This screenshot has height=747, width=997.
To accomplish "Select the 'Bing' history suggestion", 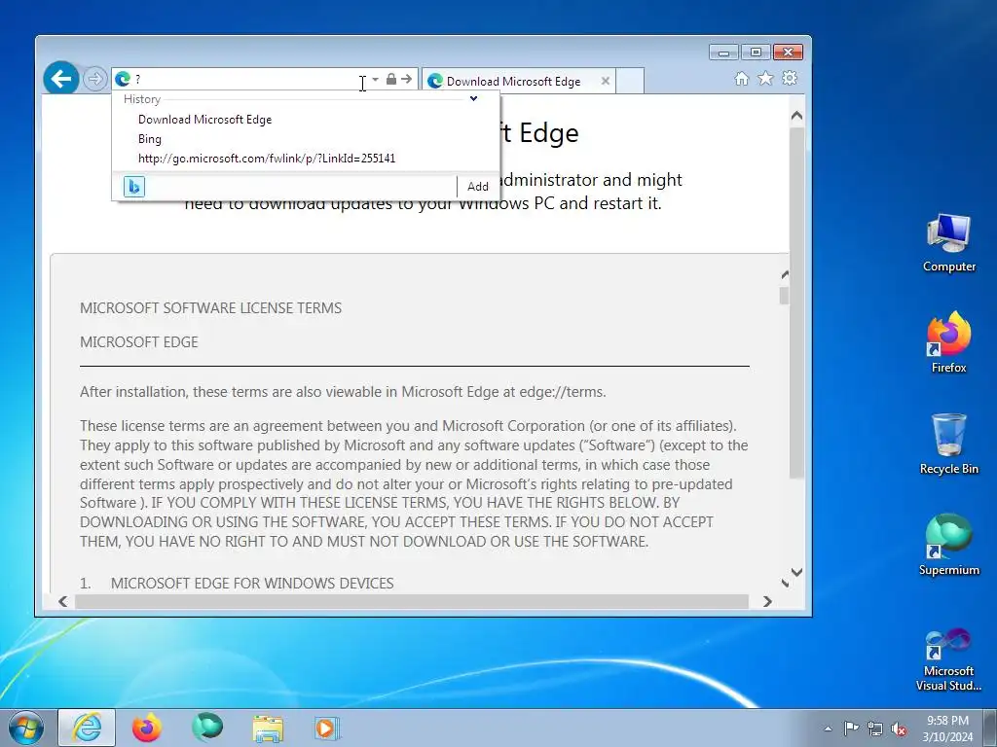I will tap(150, 139).
